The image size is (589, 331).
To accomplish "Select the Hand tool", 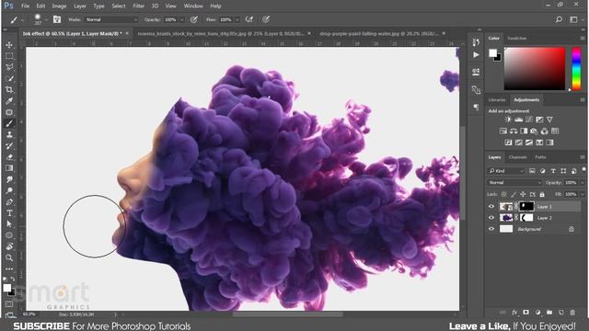I will tap(9, 246).
